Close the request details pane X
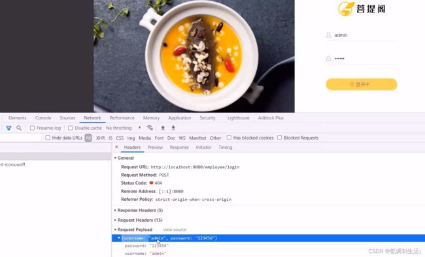 click(116, 147)
